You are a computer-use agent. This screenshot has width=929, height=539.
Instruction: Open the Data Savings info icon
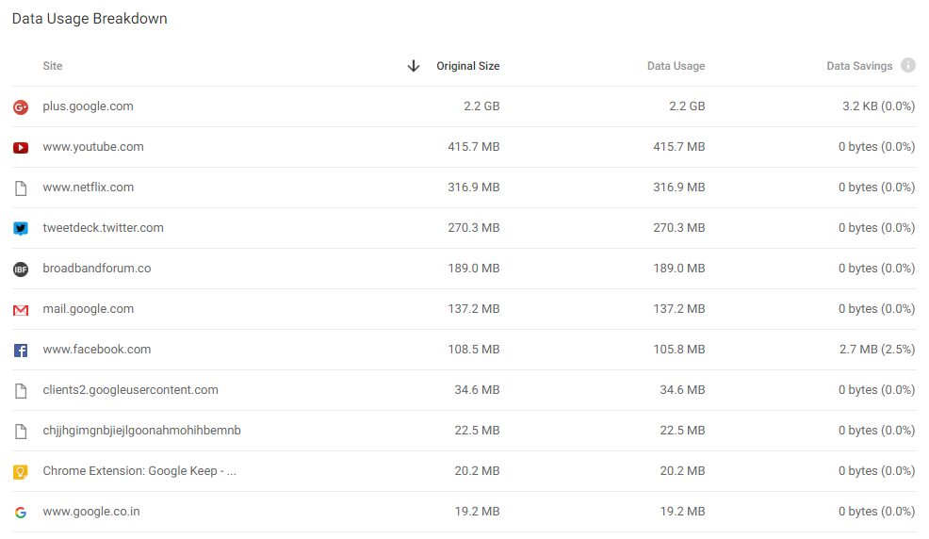(908, 66)
